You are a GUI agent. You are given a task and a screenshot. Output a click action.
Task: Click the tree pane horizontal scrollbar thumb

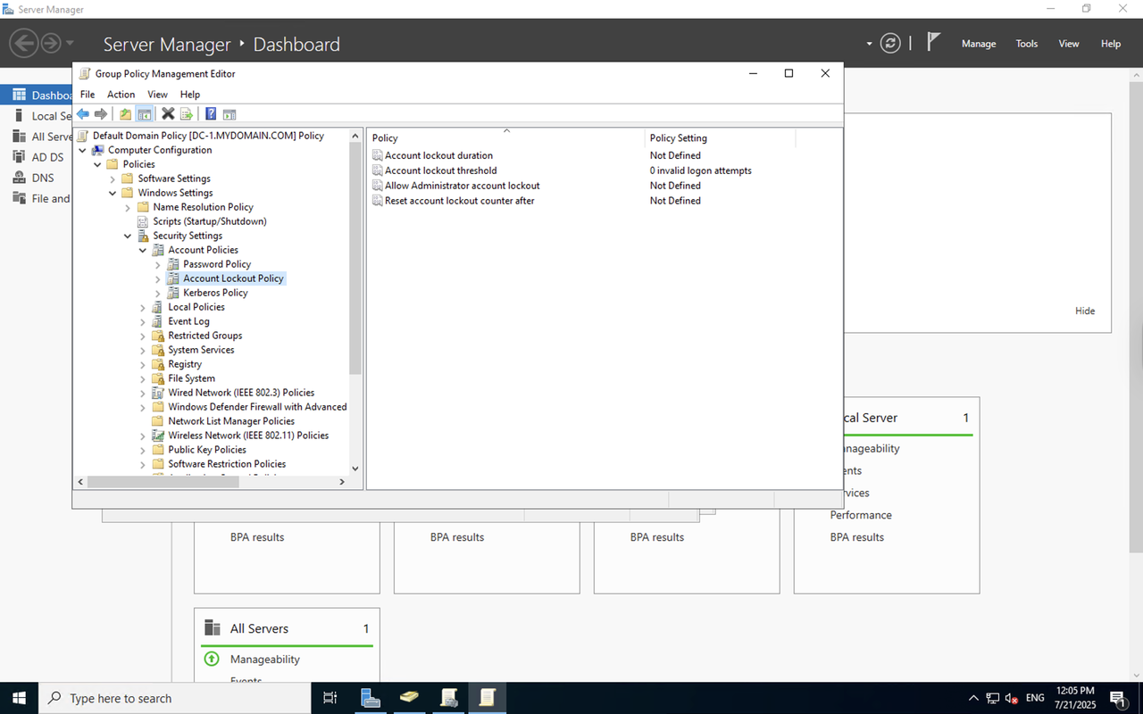point(163,481)
